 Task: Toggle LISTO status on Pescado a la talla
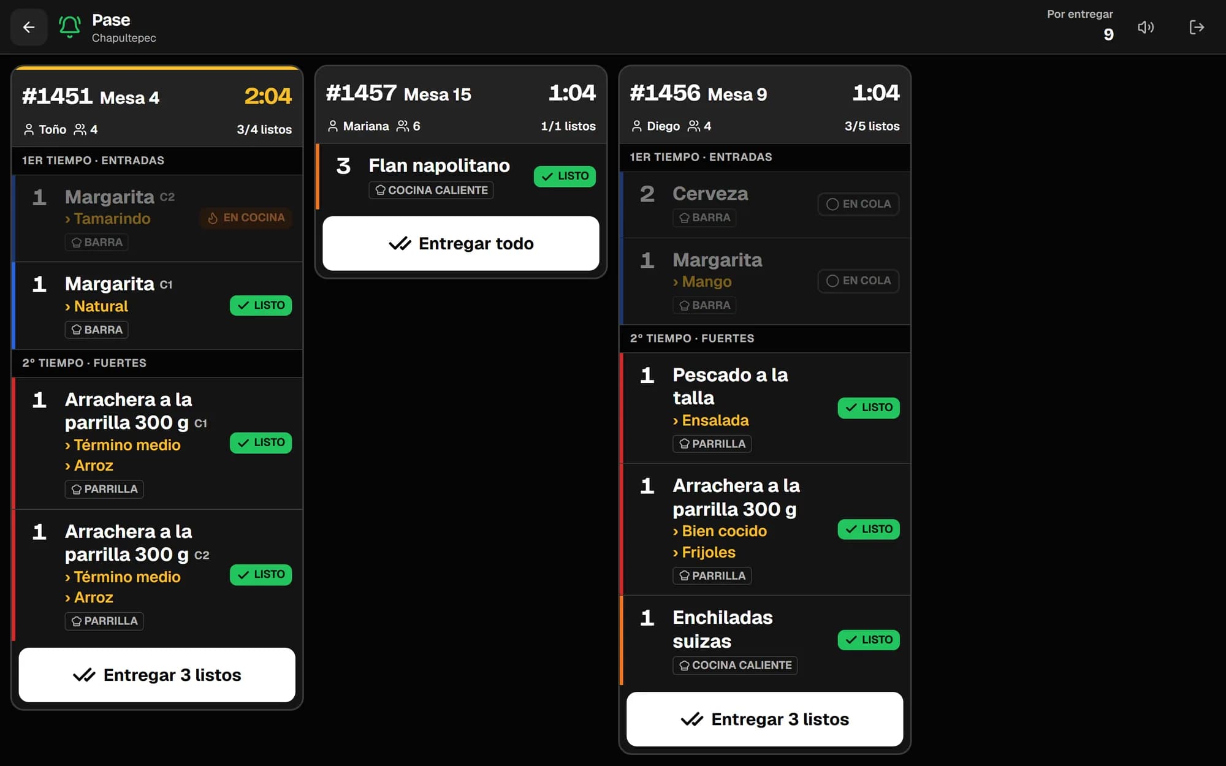coord(869,408)
